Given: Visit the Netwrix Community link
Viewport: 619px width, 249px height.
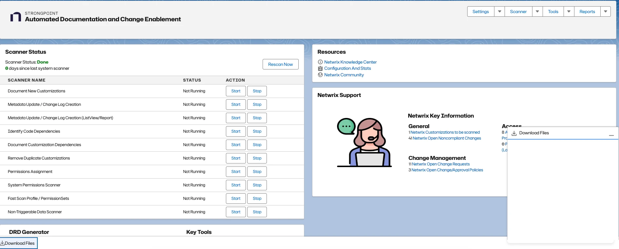Looking at the screenshot, I should (x=344, y=75).
